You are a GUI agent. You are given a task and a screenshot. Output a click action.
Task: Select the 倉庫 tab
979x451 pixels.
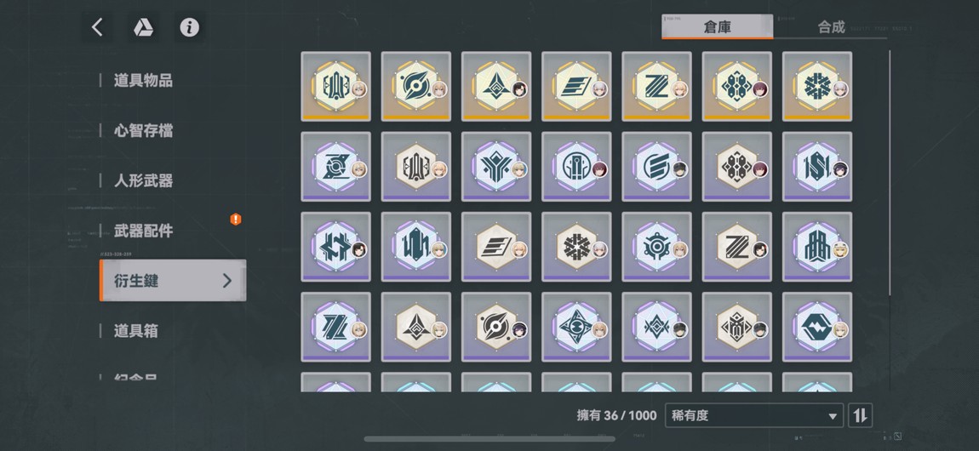pyautogui.click(x=717, y=27)
